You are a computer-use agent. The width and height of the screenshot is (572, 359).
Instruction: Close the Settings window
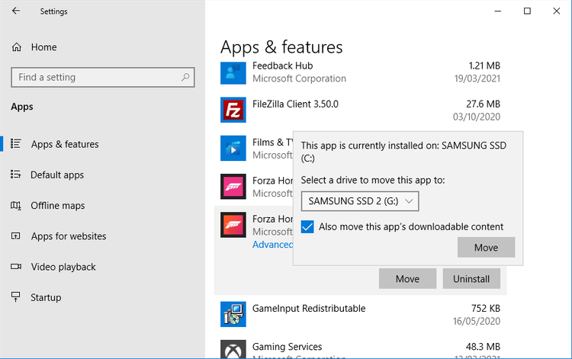click(x=556, y=11)
